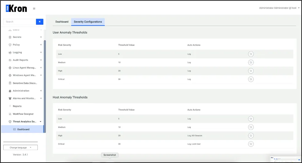This screenshot has width=302, height=163.
Task: Expand the Linux Agent Management arrow
Action: point(41,68)
